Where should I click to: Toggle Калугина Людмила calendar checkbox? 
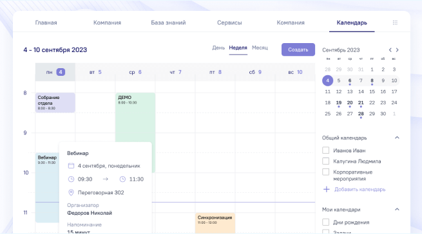pyautogui.click(x=325, y=161)
